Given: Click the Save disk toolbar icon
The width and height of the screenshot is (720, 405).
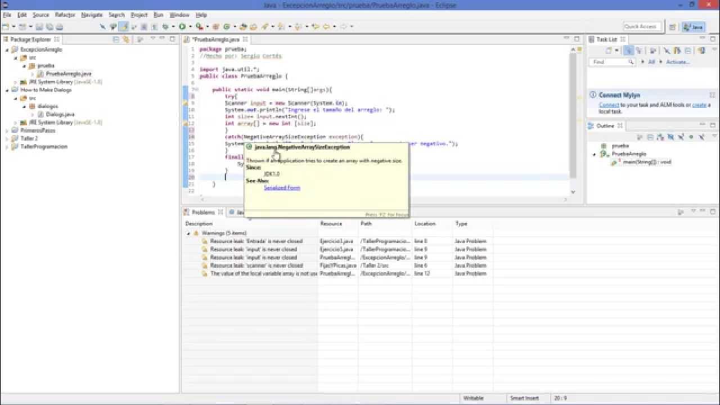Looking at the screenshot, I should point(39,26).
